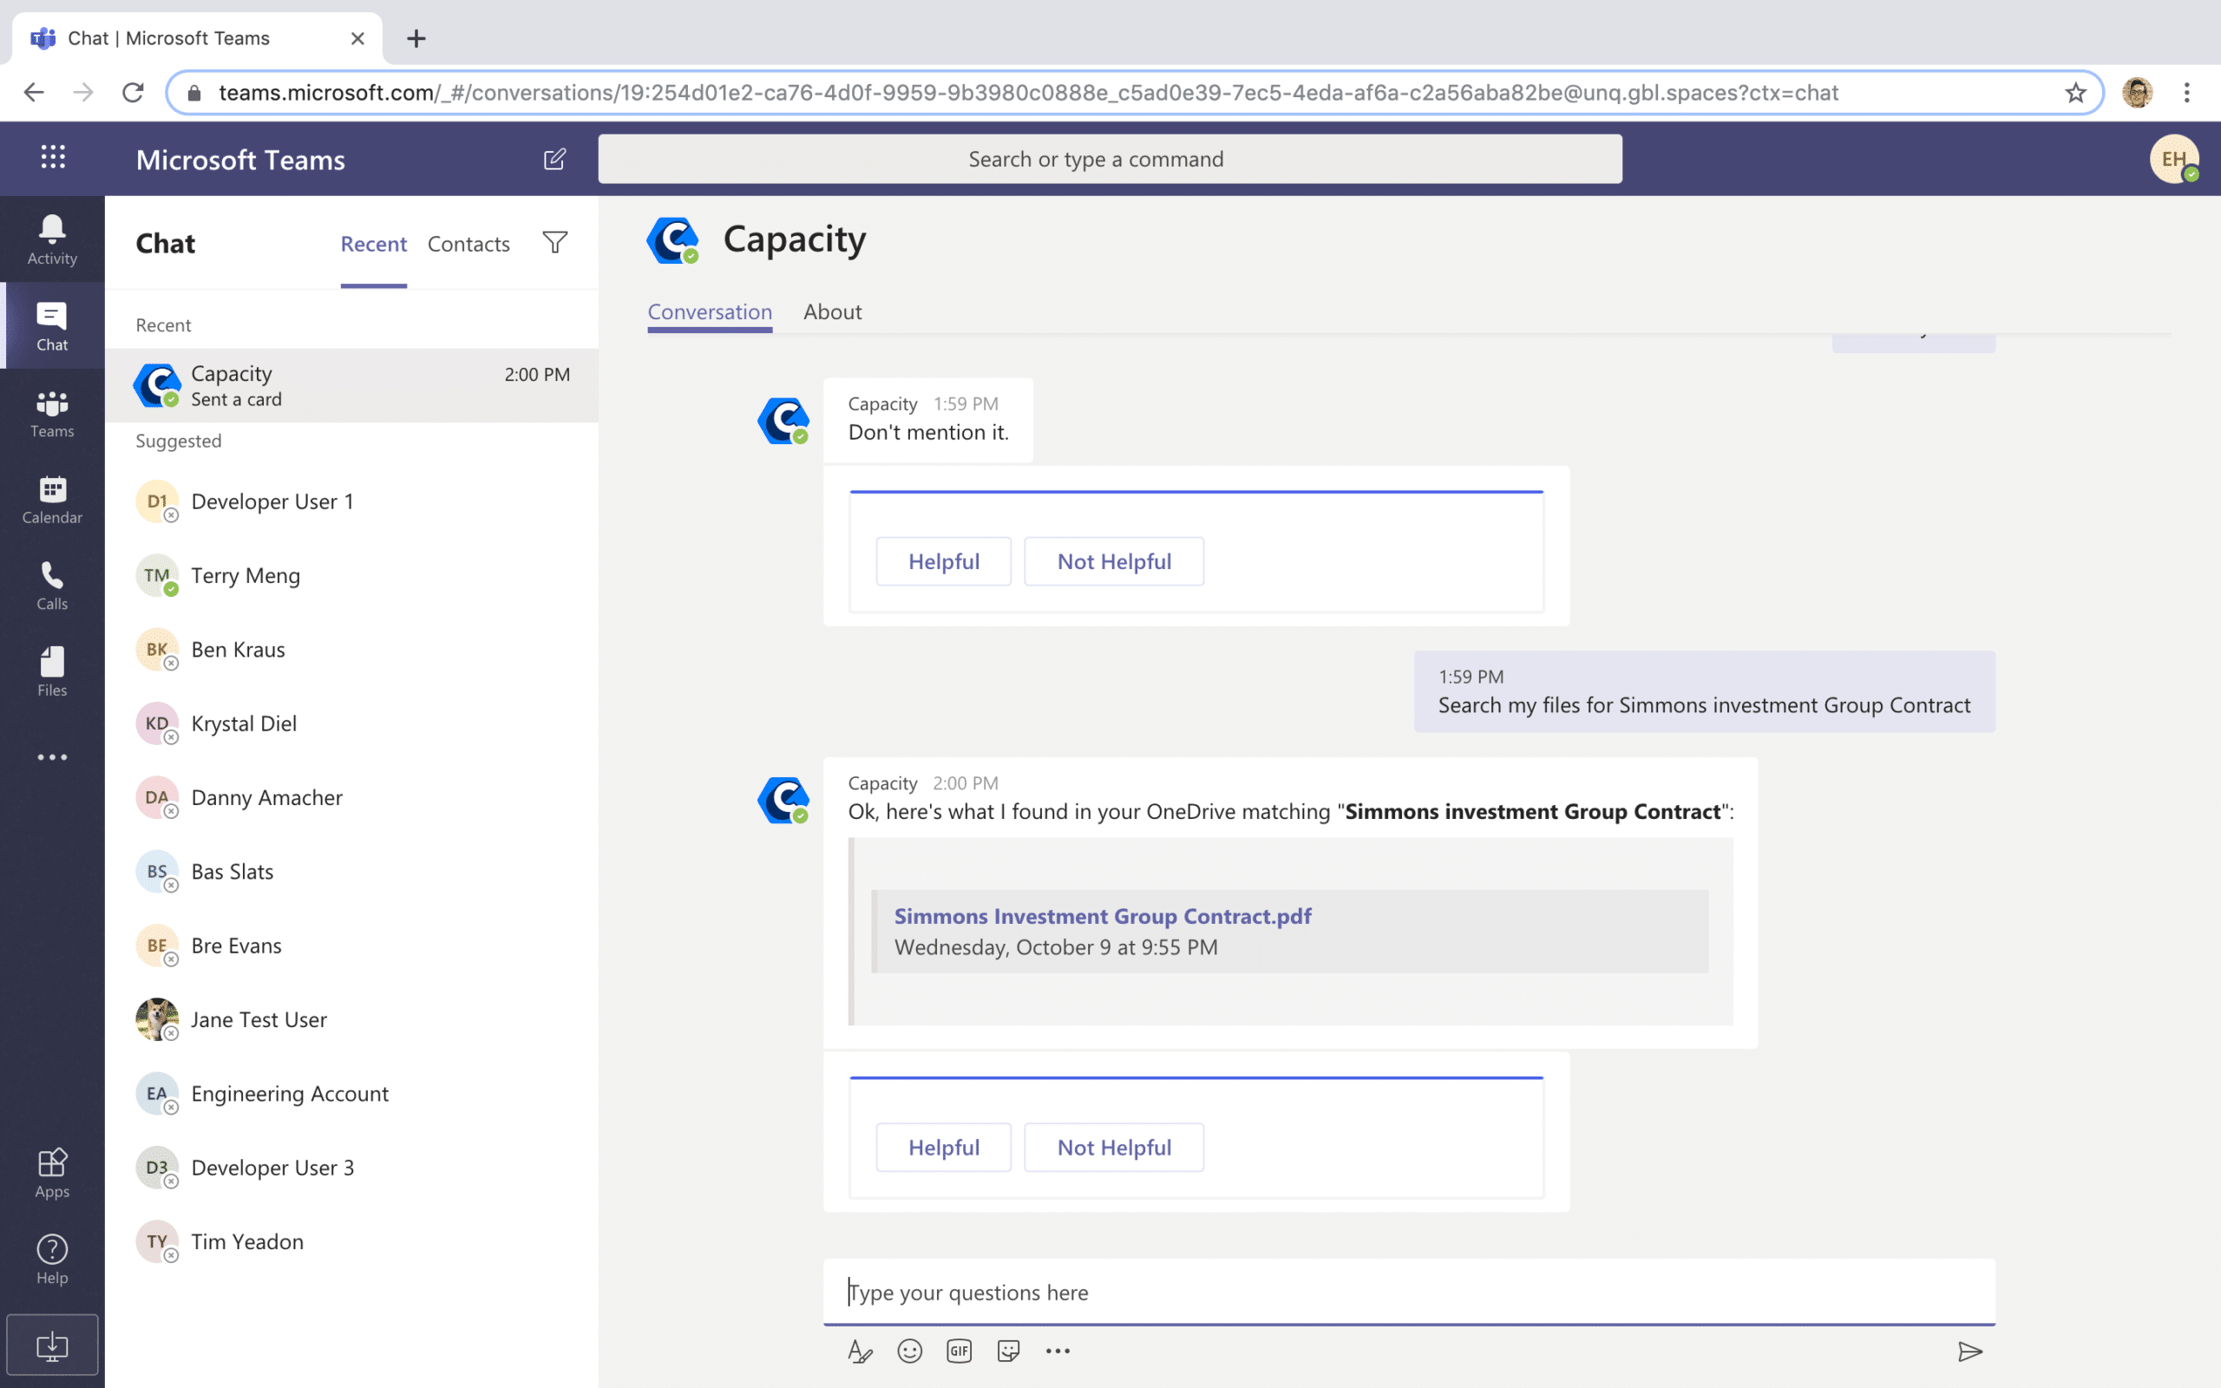Expand more apps ellipsis in sidebar
Viewport: 2221px width, 1388px height.
[51, 757]
